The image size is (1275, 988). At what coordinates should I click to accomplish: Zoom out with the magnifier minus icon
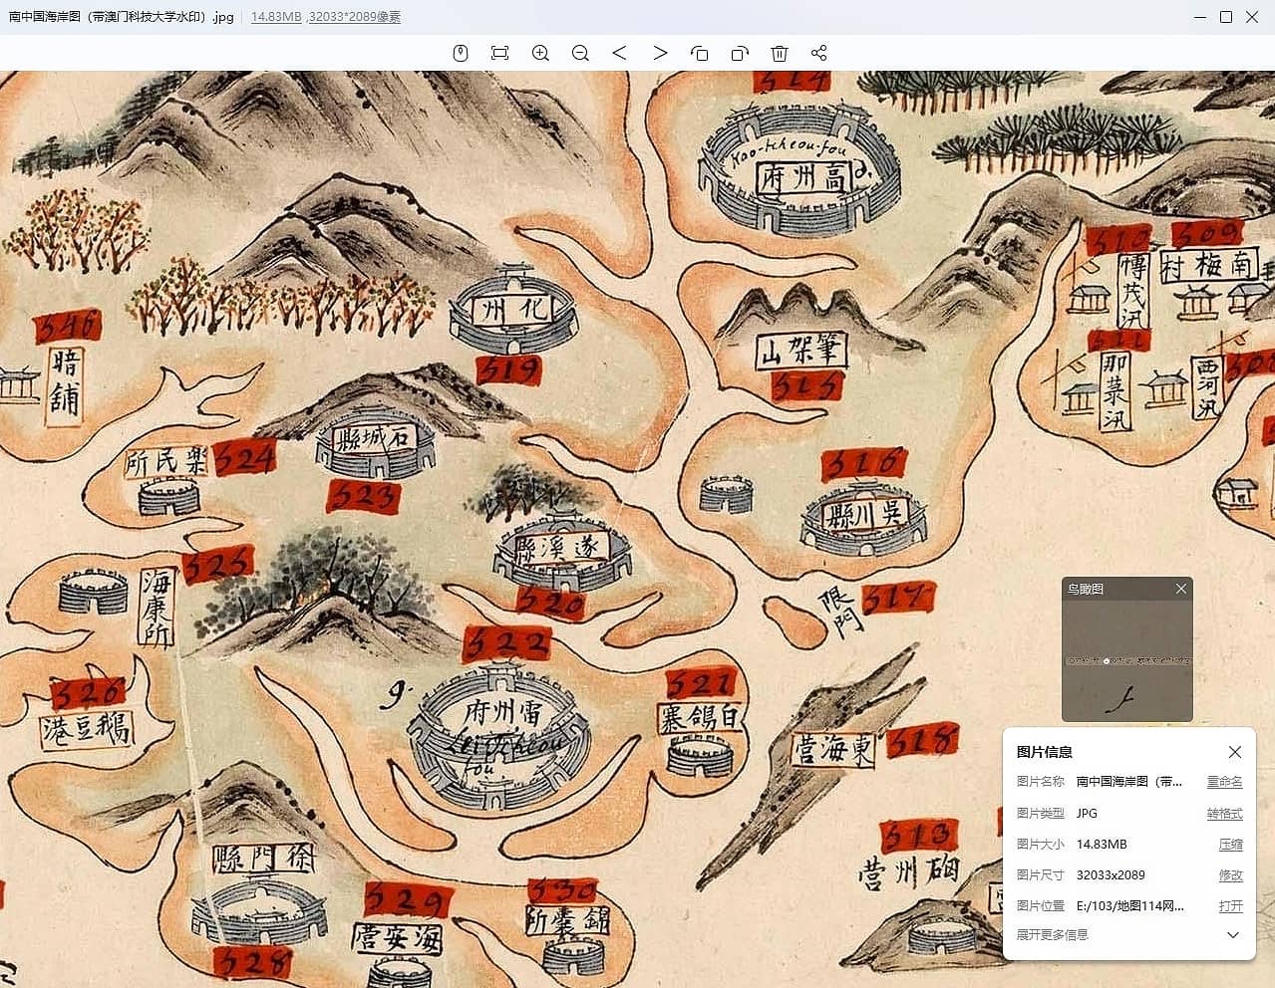pyautogui.click(x=580, y=53)
